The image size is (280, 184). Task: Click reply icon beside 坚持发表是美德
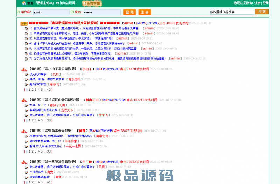point(27,141)
